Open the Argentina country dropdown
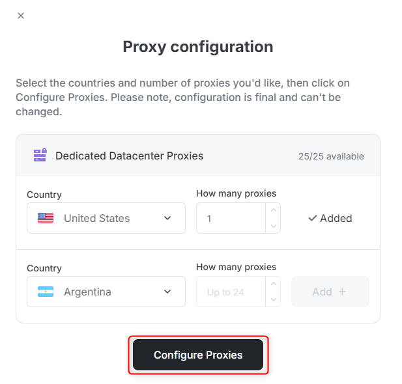The width and height of the screenshot is (402, 384). tap(106, 292)
